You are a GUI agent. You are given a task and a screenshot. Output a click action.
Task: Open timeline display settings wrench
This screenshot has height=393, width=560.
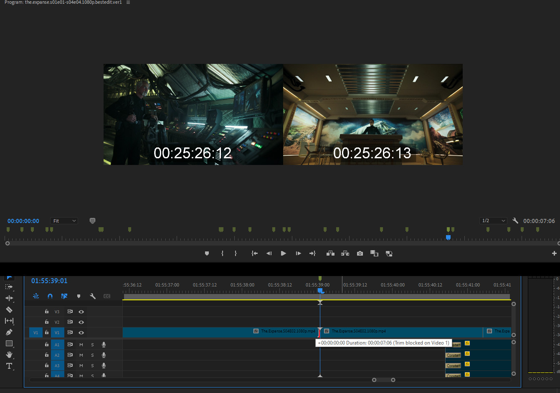pyautogui.click(x=93, y=296)
